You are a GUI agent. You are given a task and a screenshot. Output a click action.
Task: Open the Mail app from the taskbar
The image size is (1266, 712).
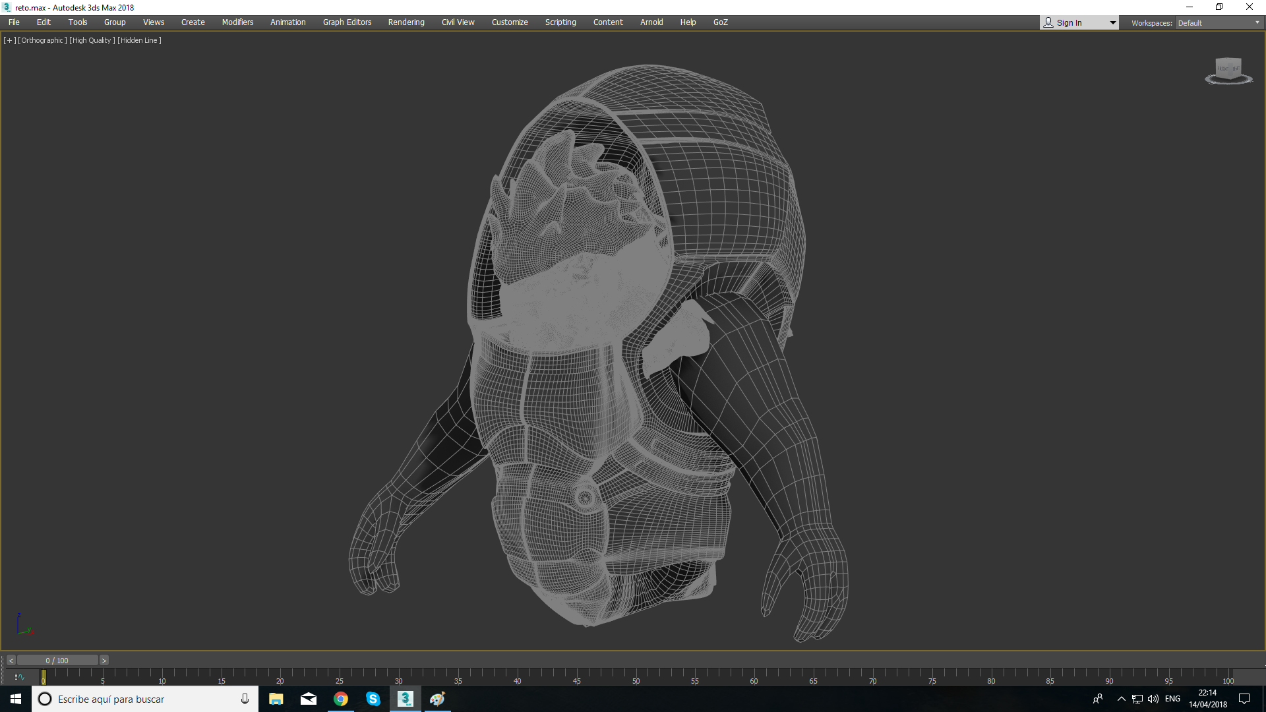tap(309, 699)
